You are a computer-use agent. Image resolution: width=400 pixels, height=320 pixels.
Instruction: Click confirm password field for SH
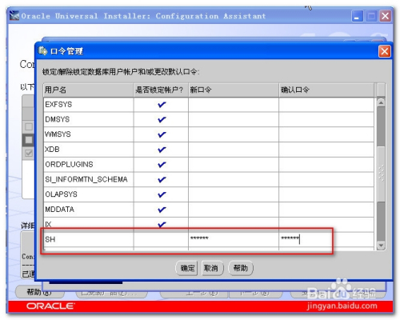tap(326, 239)
